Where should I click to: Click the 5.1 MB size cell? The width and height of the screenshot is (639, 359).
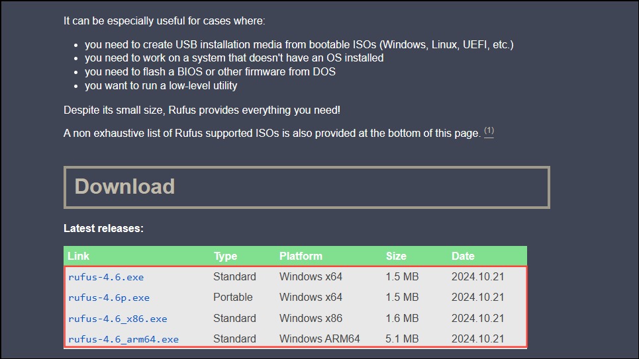402,339
